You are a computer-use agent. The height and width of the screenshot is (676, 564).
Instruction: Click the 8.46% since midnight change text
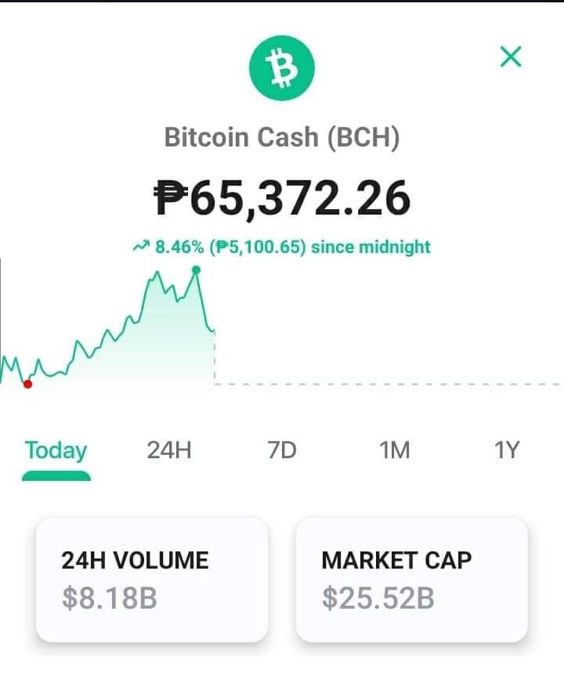[x=282, y=247]
